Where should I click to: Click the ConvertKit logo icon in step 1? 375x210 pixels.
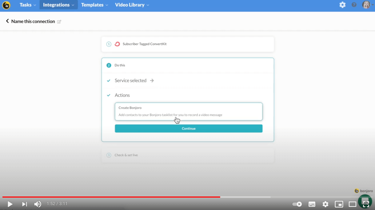(x=117, y=44)
